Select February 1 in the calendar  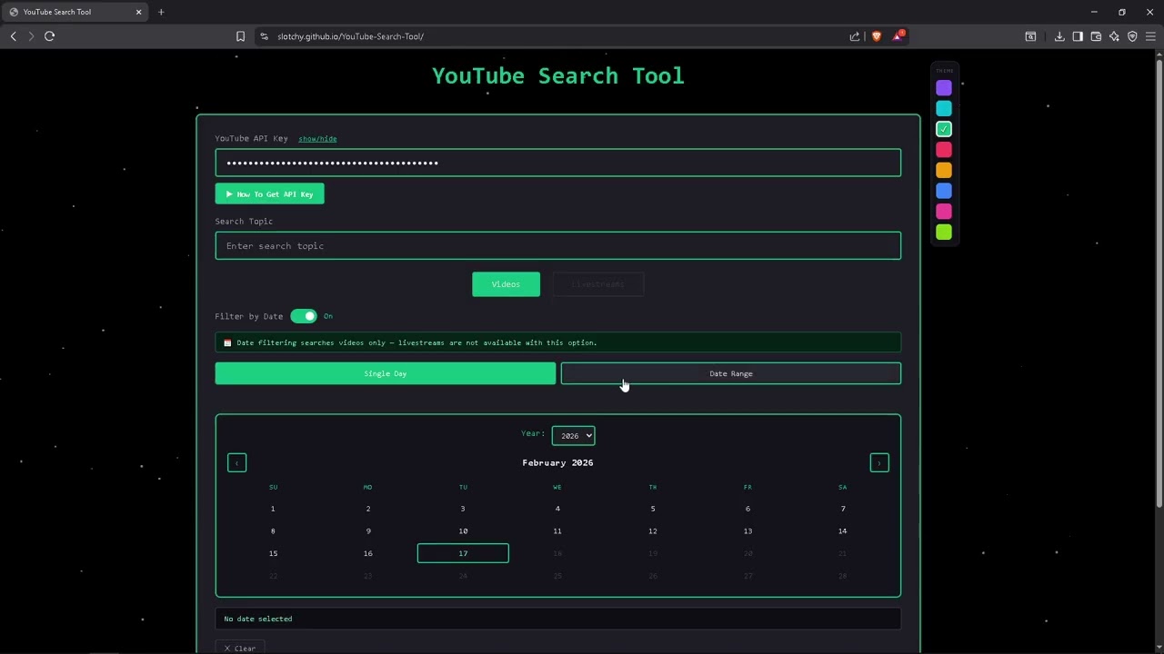pos(273,509)
